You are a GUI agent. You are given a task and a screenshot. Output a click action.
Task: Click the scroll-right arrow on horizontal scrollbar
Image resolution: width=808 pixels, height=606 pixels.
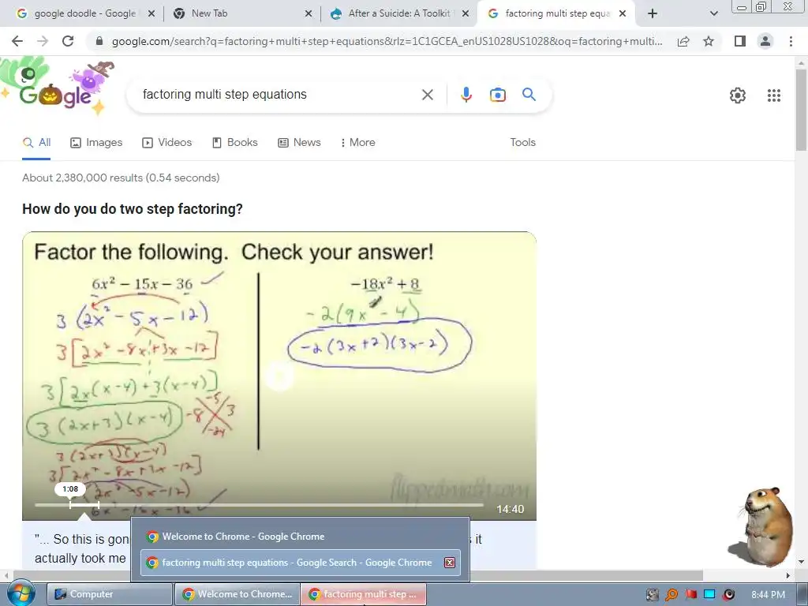[x=788, y=575]
